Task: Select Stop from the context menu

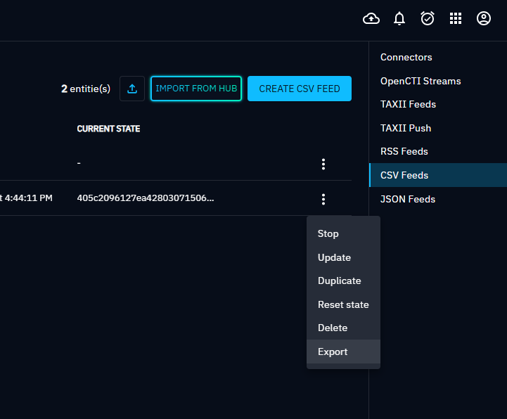Action: click(x=328, y=234)
